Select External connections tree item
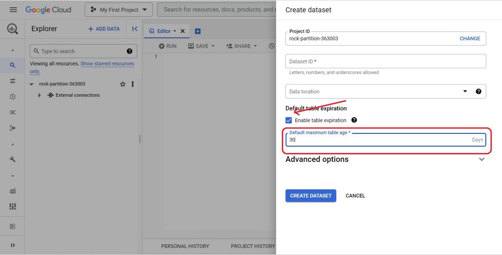The image size is (502, 255). coord(77,95)
